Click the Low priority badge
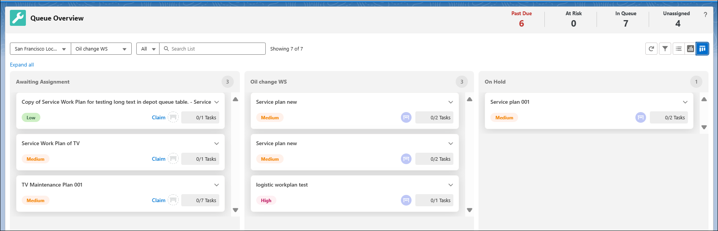718x231 pixels. (x=31, y=118)
